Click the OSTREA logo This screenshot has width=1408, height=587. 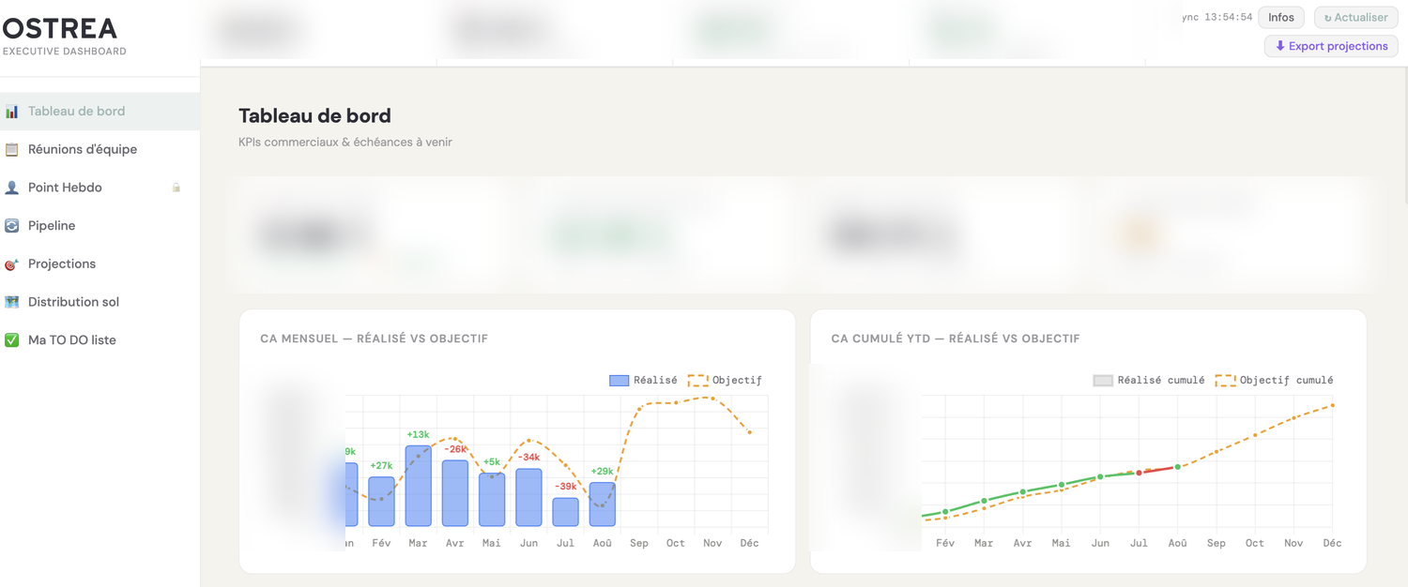click(61, 28)
